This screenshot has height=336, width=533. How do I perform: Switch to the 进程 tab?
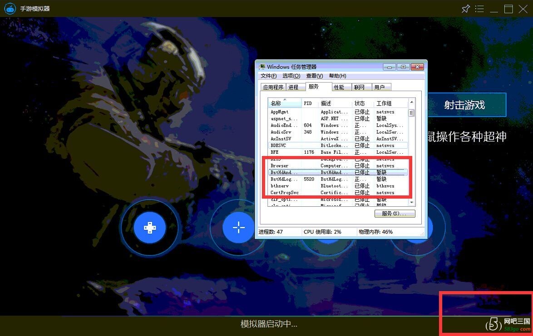295,87
